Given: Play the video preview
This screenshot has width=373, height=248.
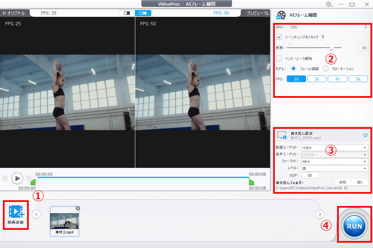Looking at the screenshot, I should coord(17,178).
